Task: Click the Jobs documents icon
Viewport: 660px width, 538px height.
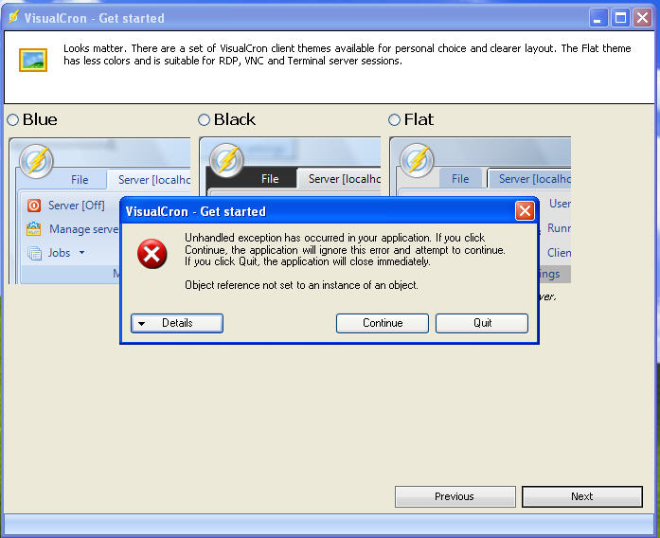Action: tap(34, 253)
